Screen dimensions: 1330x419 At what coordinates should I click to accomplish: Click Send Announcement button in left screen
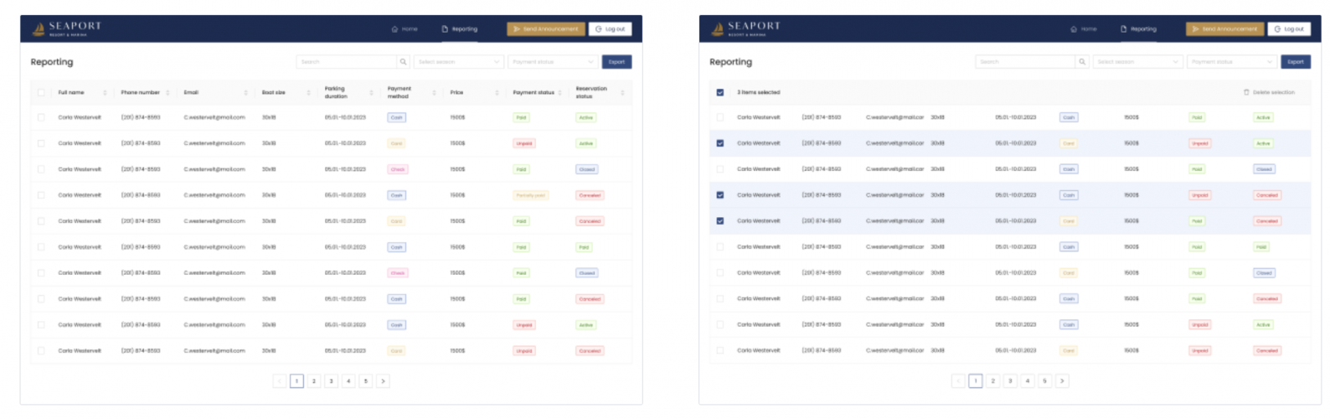pos(545,29)
